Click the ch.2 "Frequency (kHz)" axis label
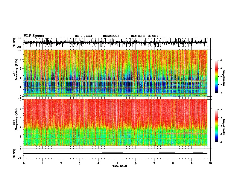 tap(16, 119)
